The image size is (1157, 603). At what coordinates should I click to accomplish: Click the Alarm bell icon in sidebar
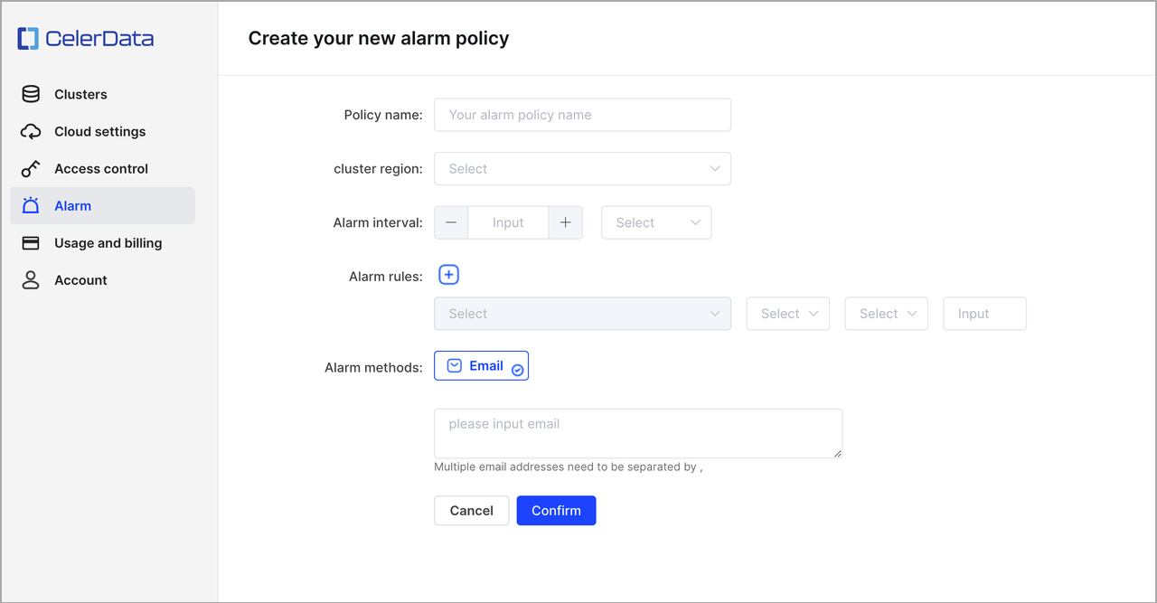pyautogui.click(x=30, y=205)
